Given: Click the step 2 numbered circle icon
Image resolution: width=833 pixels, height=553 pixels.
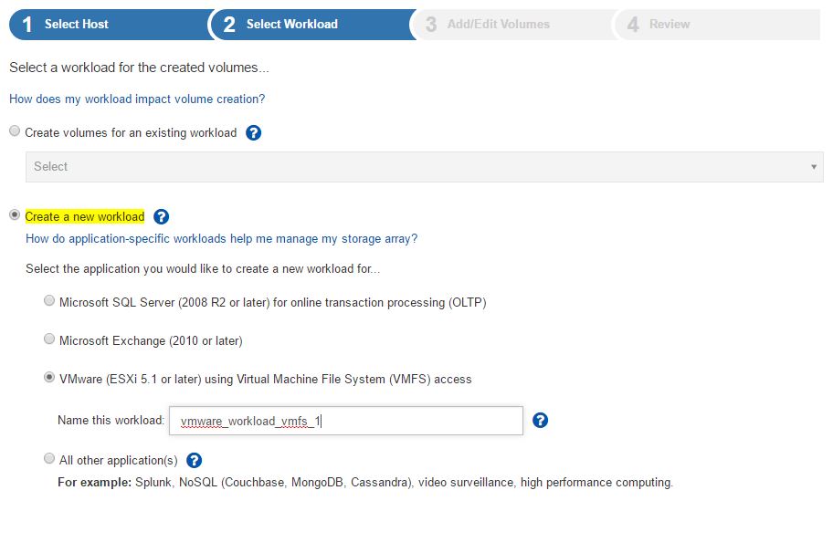Looking at the screenshot, I should [x=227, y=25].
